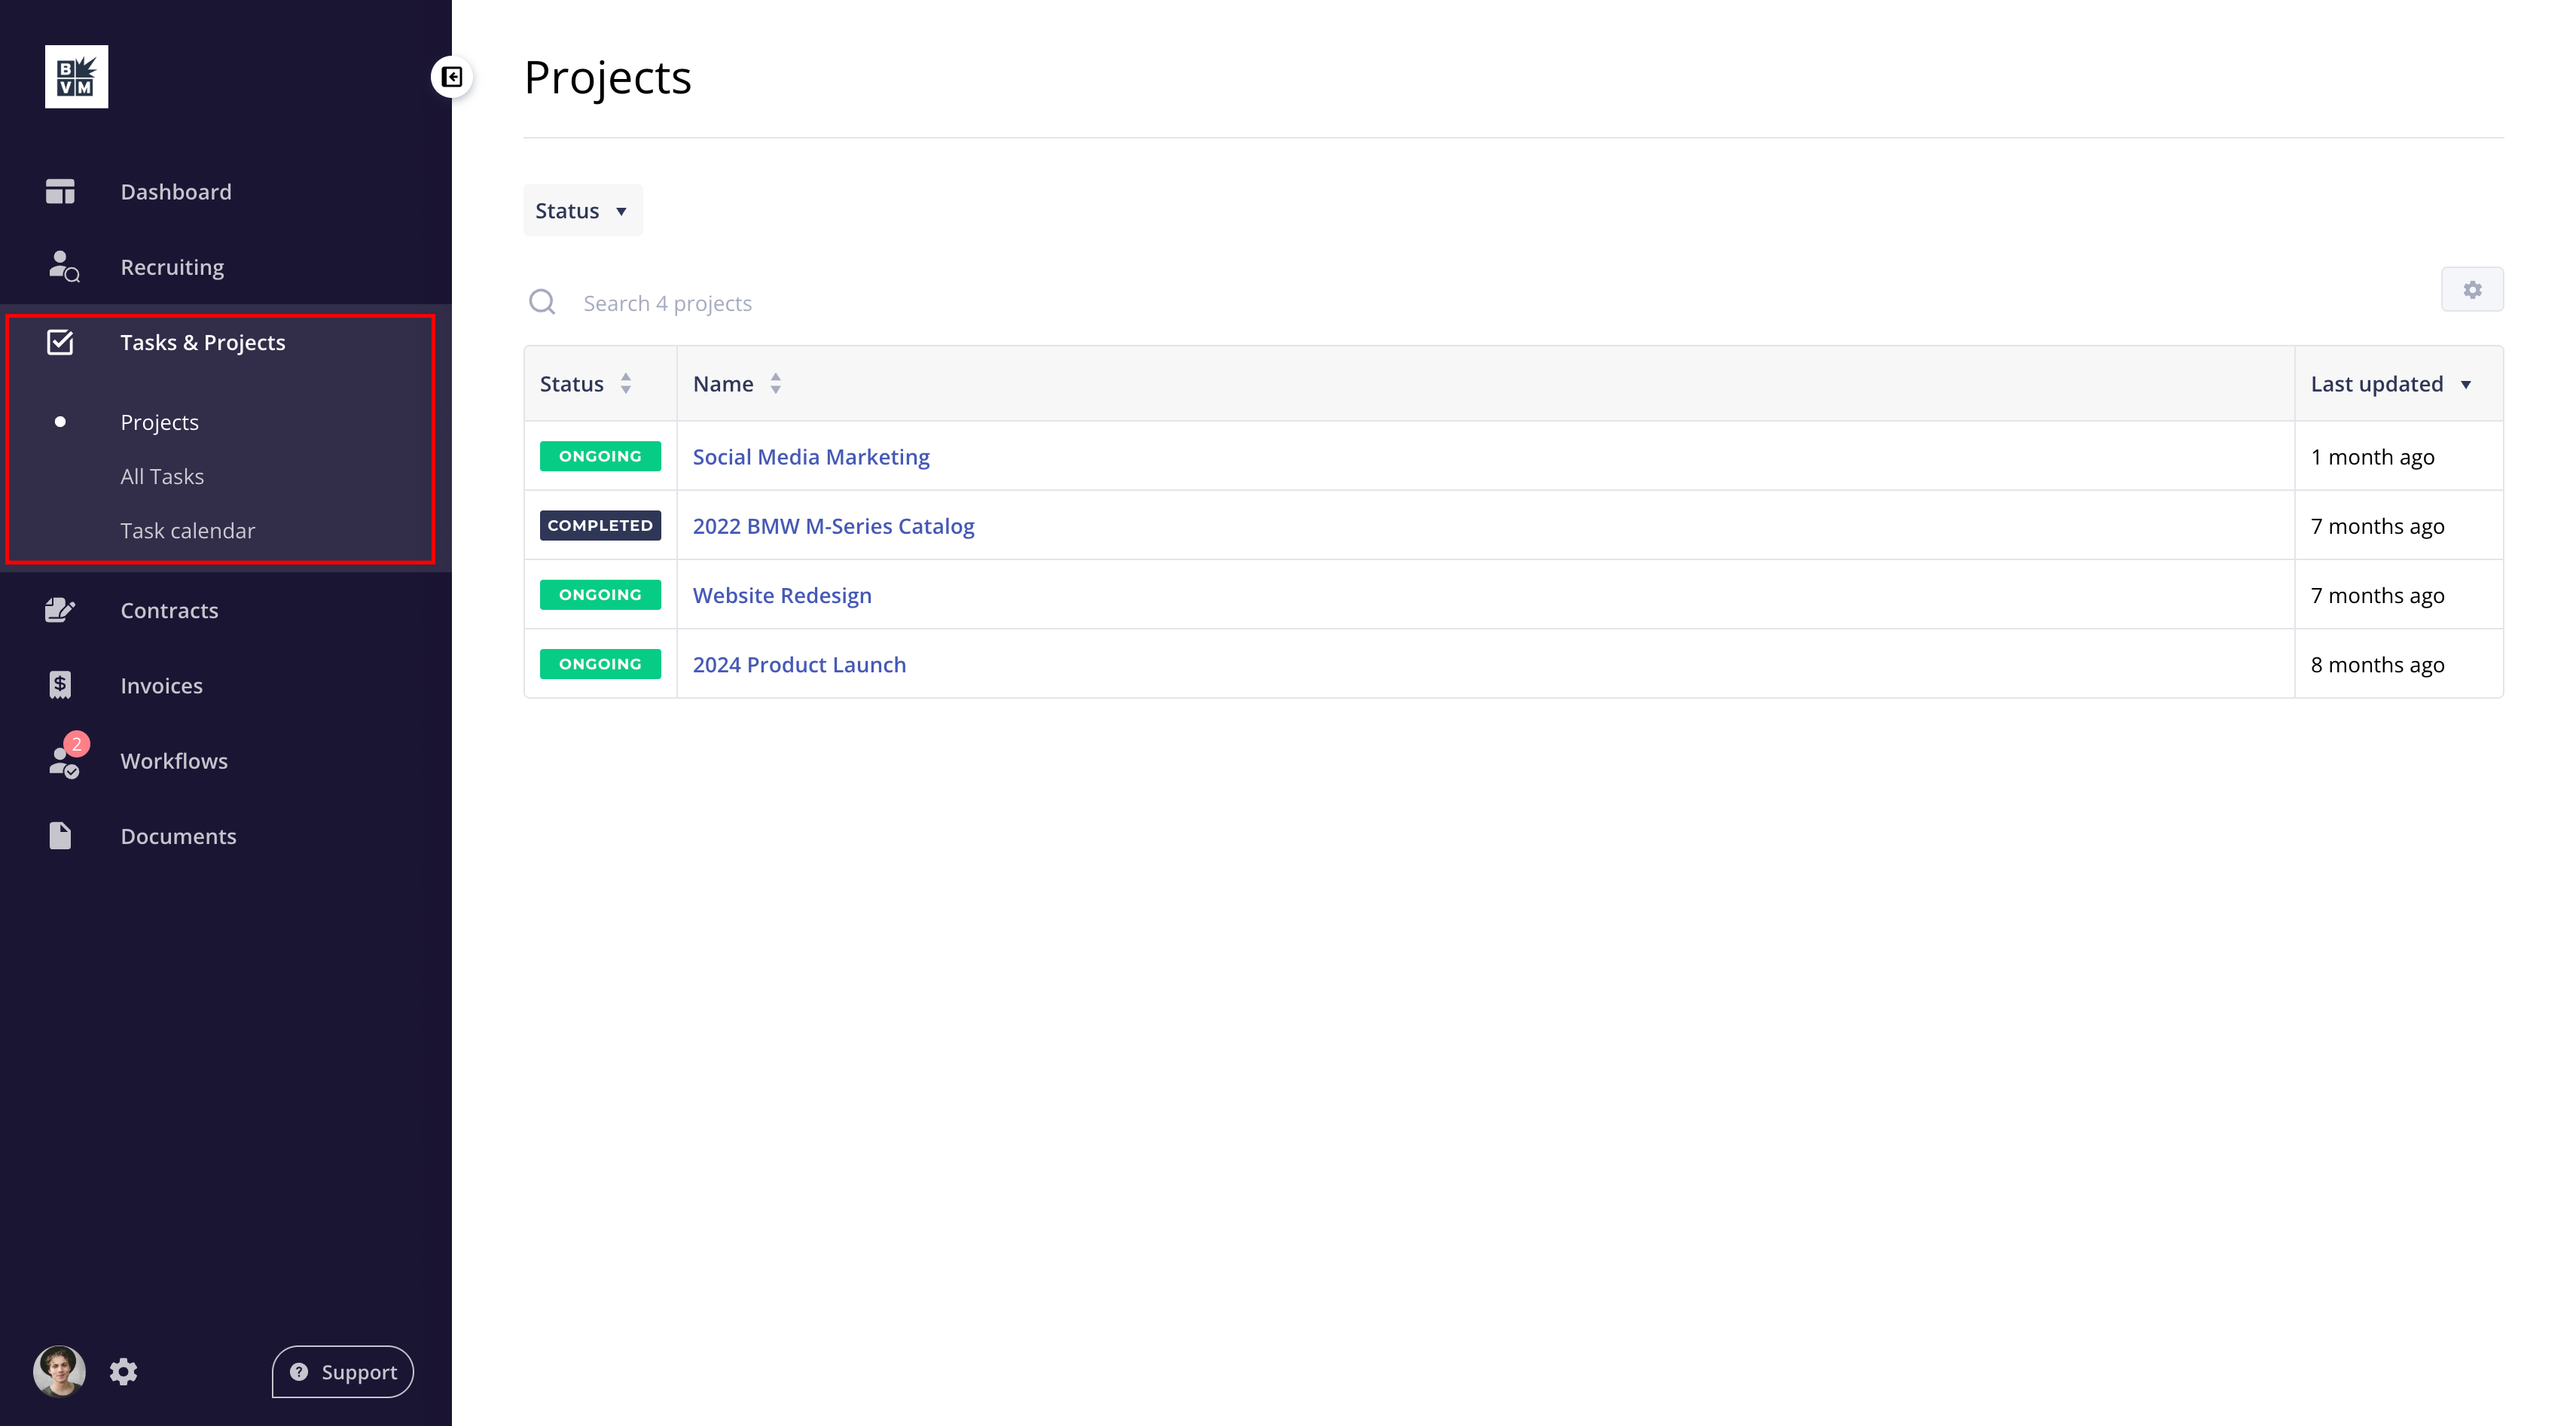
Task: Click the Contracts signing icon
Action: tap(60, 610)
